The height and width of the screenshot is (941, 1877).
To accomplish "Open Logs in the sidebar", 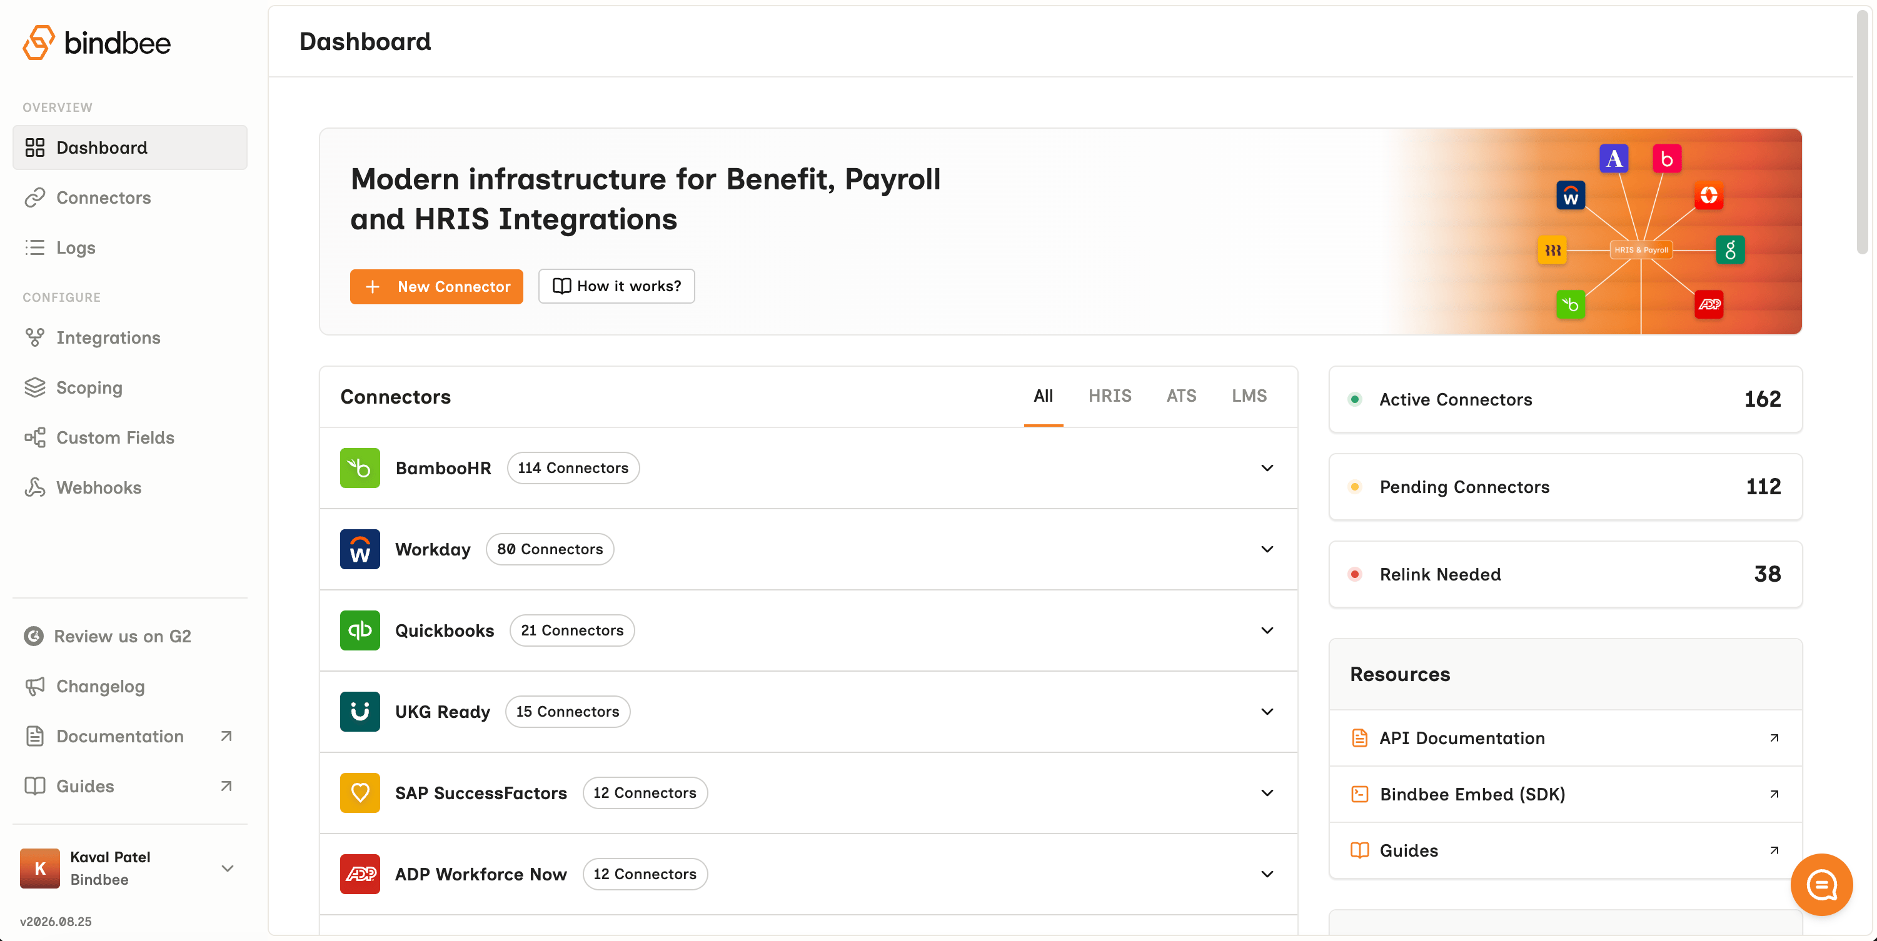I will [x=129, y=247].
